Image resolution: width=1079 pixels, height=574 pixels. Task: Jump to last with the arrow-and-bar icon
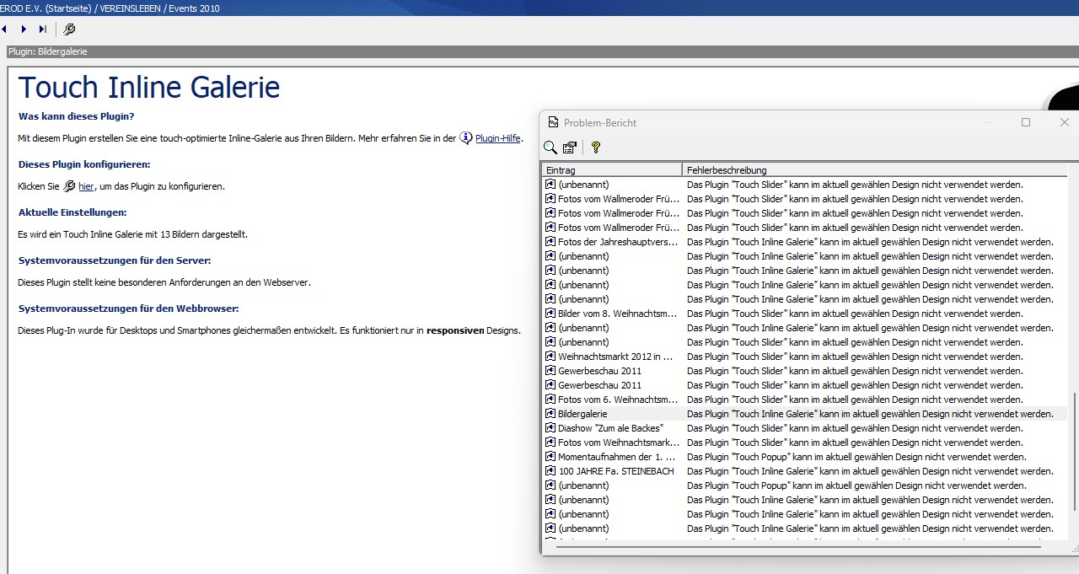coord(43,30)
